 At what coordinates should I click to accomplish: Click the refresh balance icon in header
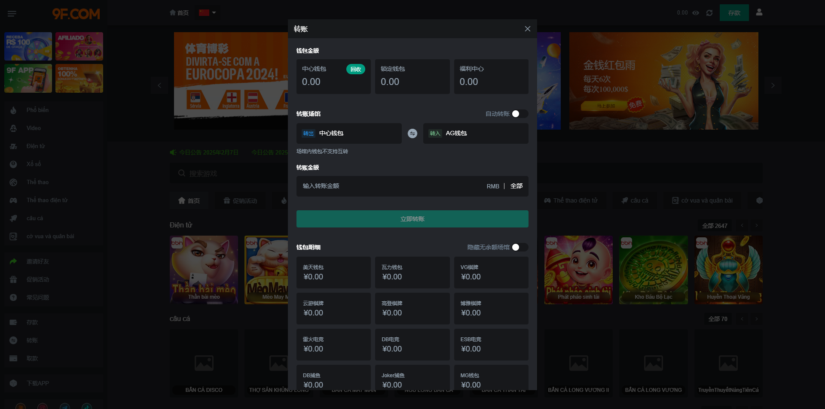(x=709, y=13)
